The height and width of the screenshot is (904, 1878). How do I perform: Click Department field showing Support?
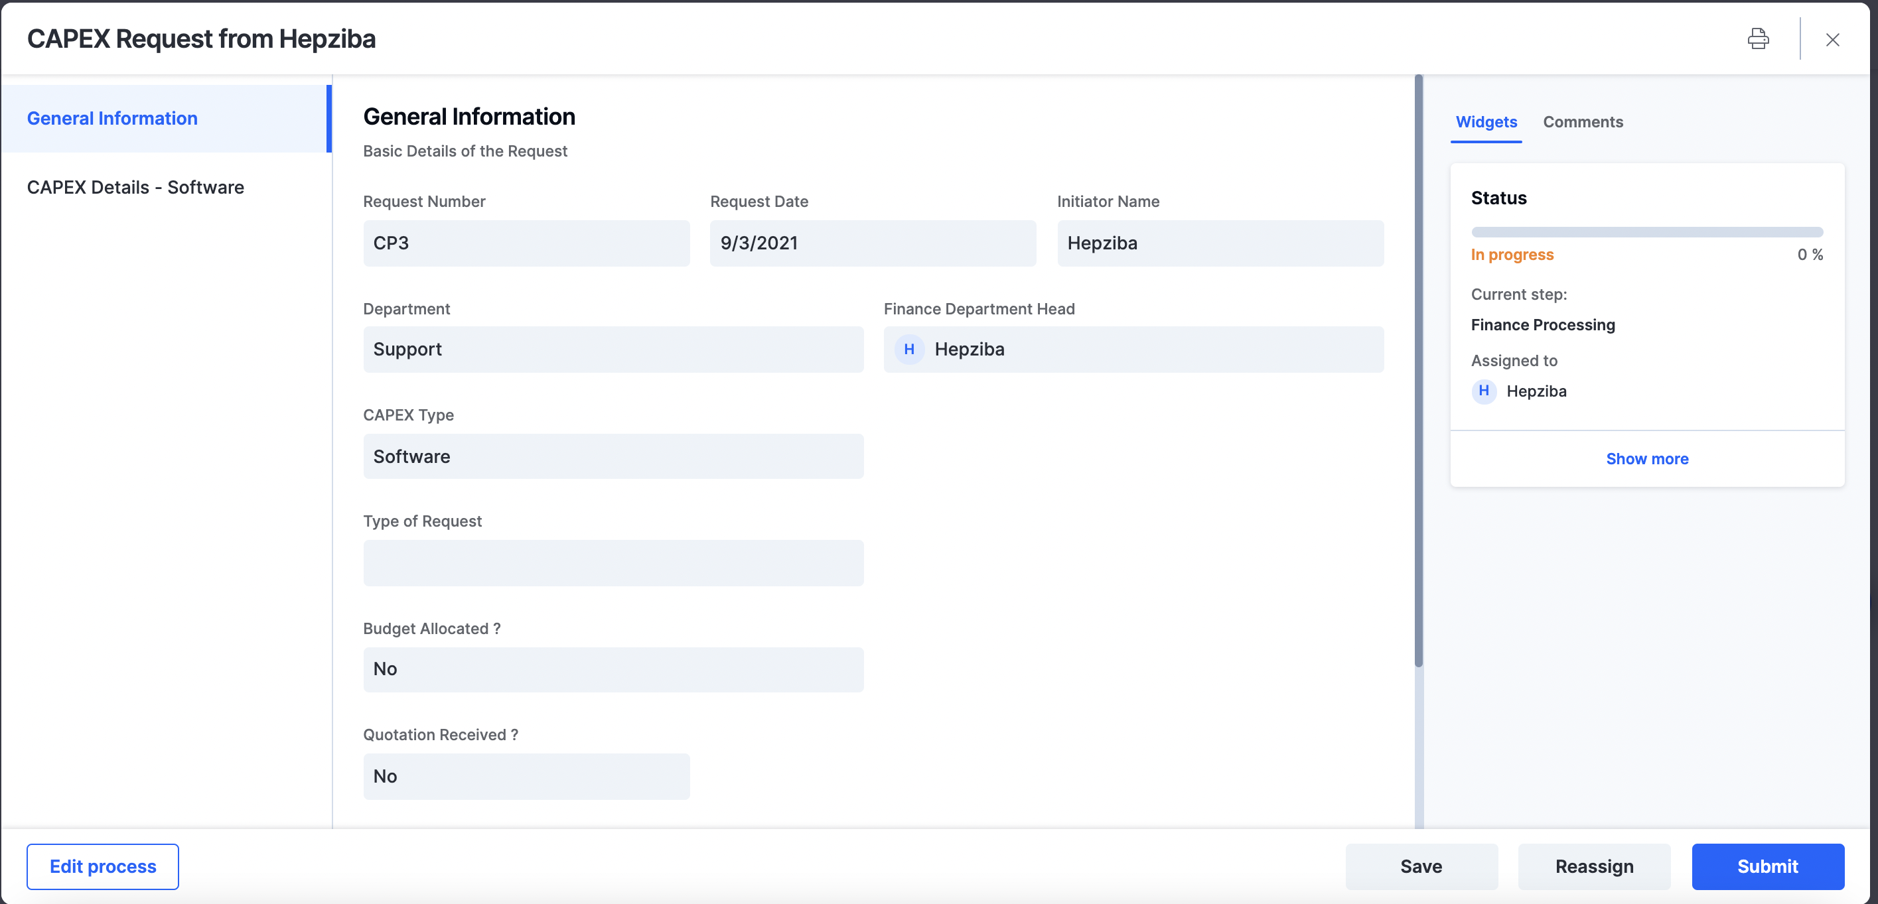[x=613, y=349]
